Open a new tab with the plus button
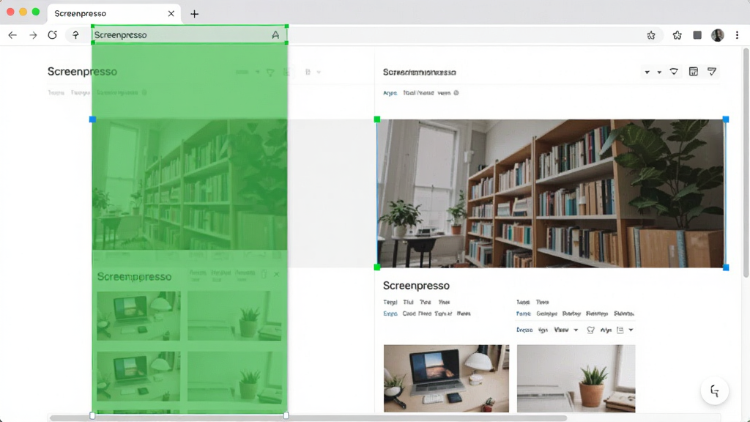 pos(194,14)
